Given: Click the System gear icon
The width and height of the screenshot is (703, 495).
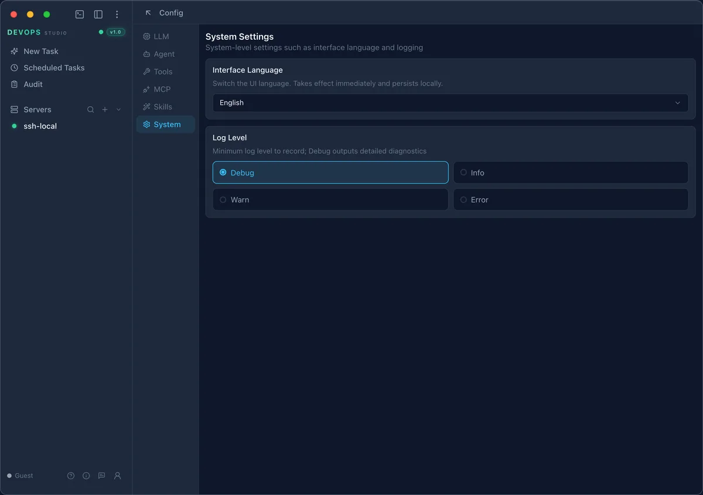Looking at the screenshot, I should 146,124.
